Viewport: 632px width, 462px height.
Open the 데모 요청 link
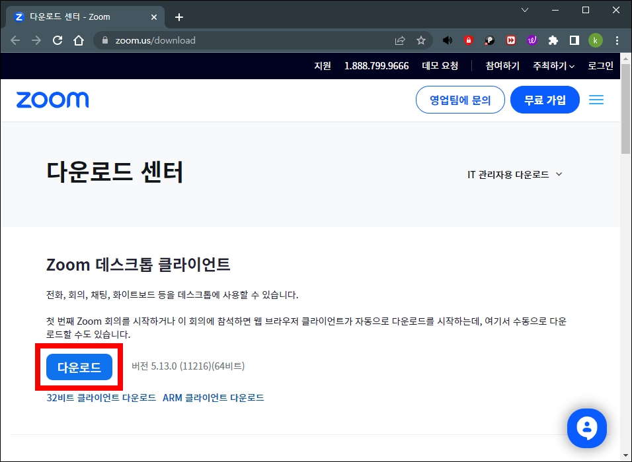click(440, 66)
